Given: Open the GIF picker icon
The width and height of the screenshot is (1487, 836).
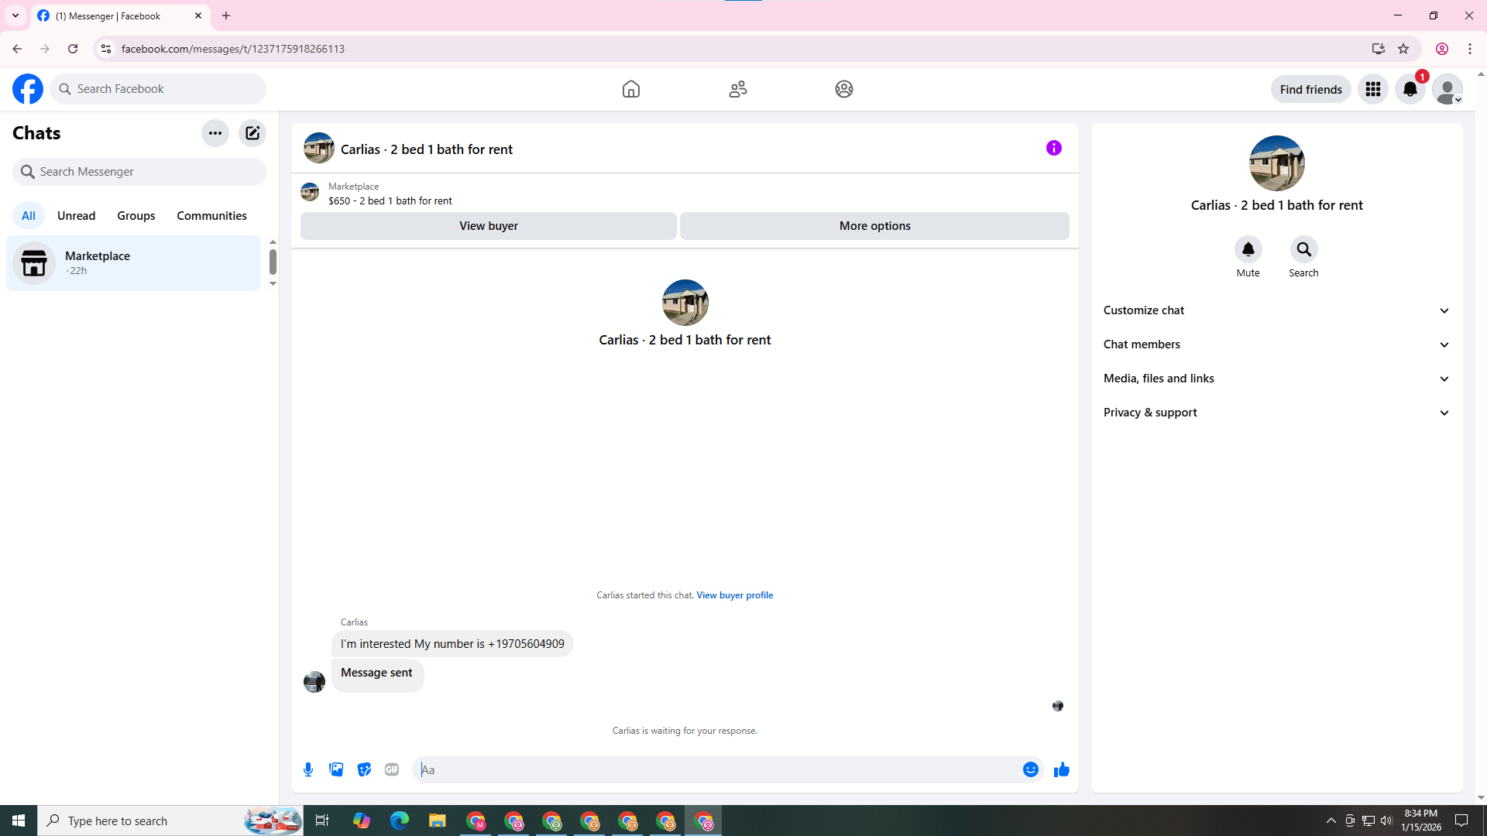Looking at the screenshot, I should [x=392, y=769].
